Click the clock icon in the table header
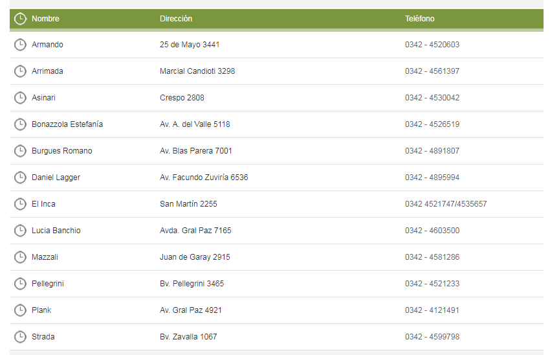Viewport: 550px width, 355px height. [x=20, y=19]
